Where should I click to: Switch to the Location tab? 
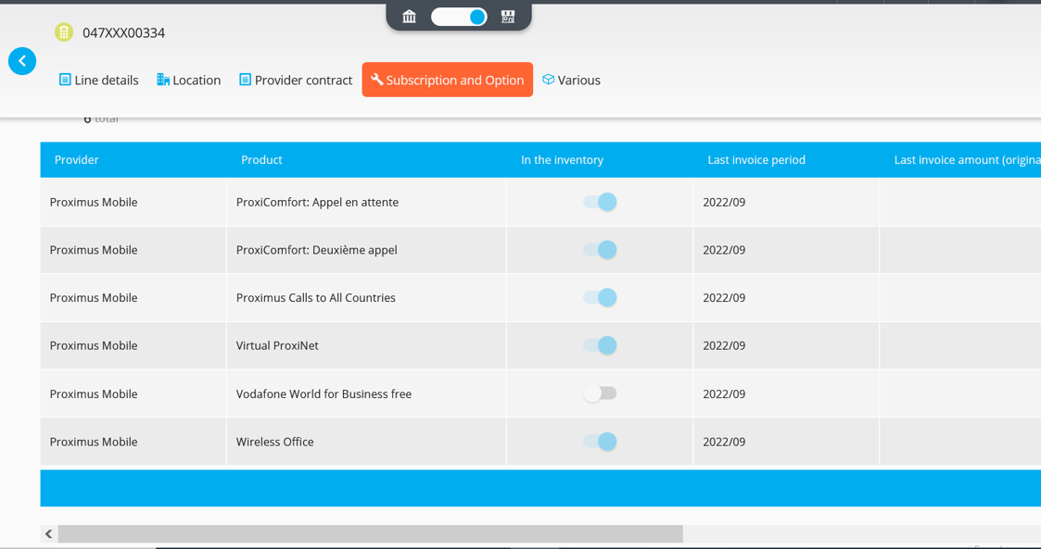click(188, 80)
